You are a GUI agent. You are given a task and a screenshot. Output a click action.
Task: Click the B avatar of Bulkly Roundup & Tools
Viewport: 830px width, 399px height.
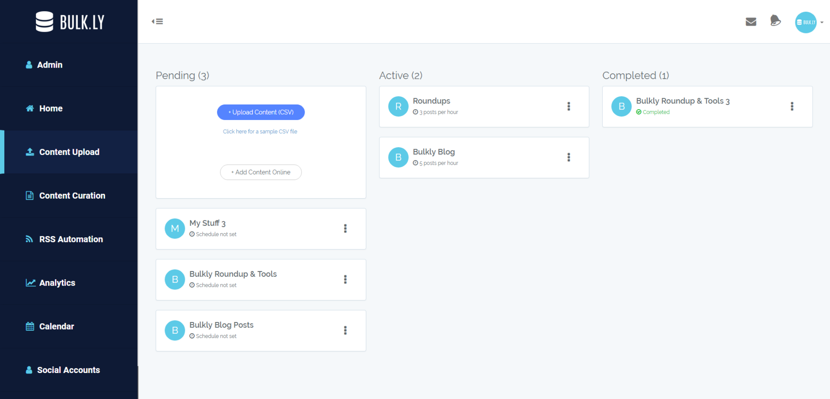tap(175, 279)
